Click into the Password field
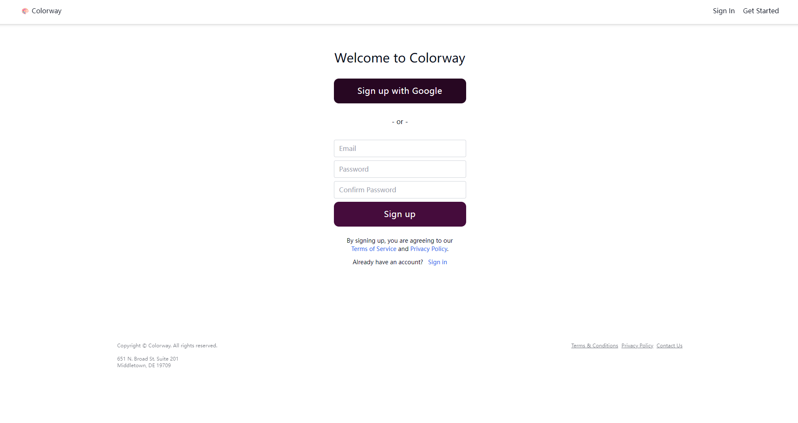The height and width of the screenshot is (423, 798). coord(400,169)
